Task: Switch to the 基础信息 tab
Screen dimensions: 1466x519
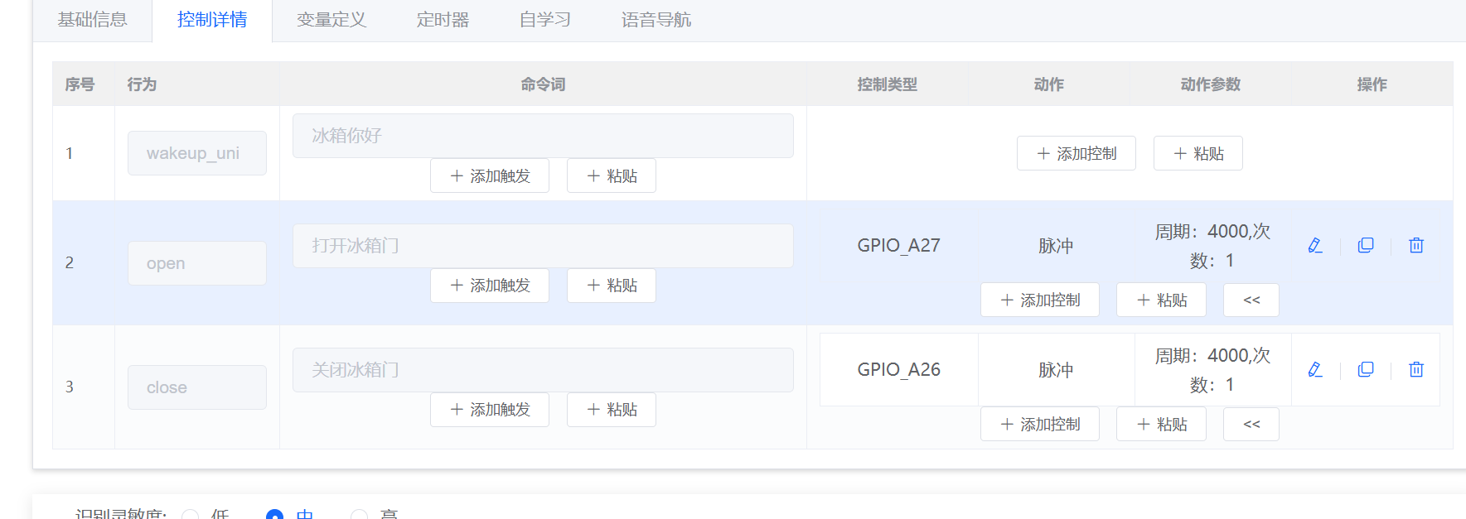Action: point(92,20)
